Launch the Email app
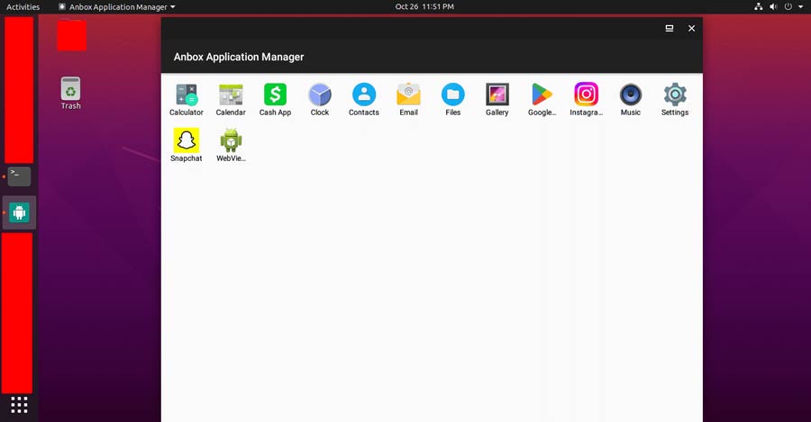This screenshot has height=422, width=811. pyautogui.click(x=408, y=99)
